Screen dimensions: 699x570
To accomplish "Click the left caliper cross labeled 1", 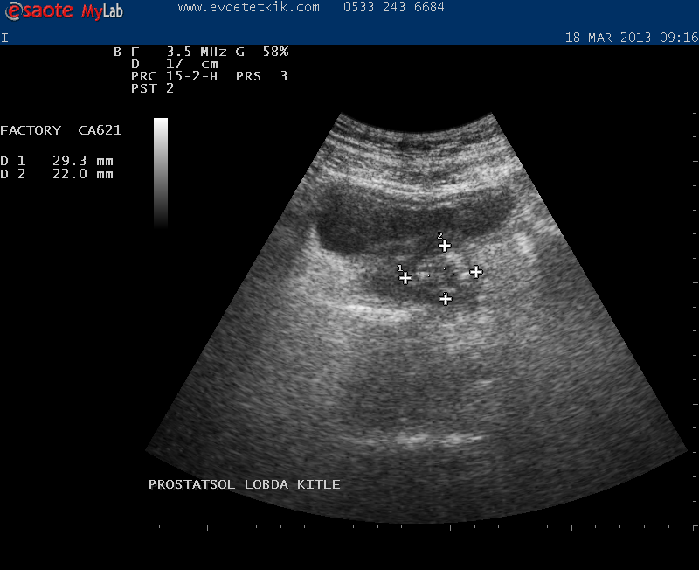I will (405, 278).
